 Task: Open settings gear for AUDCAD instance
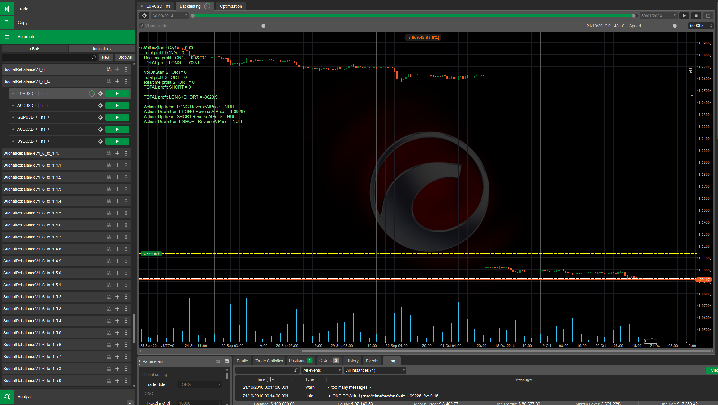100,129
